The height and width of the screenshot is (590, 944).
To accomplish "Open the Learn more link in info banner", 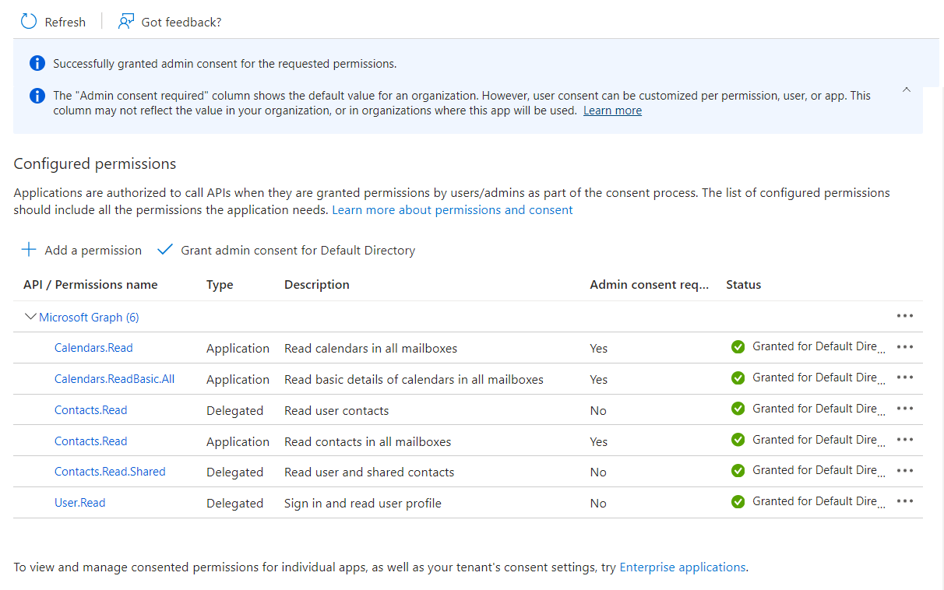I will pos(612,111).
